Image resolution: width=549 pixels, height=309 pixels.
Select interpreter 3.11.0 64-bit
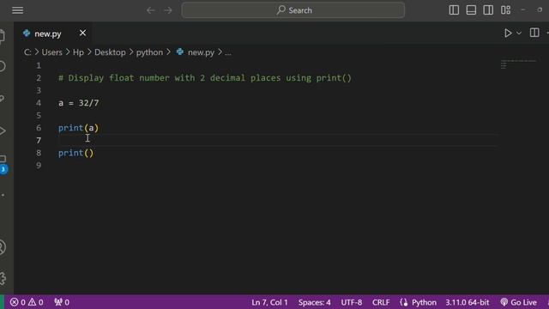click(467, 302)
